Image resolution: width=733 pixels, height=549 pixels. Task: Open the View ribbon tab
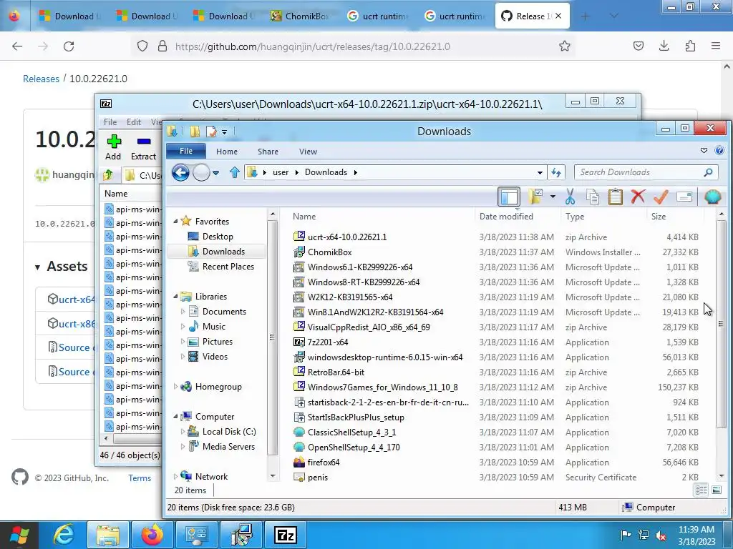pyautogui.click(x=308, y=152)
